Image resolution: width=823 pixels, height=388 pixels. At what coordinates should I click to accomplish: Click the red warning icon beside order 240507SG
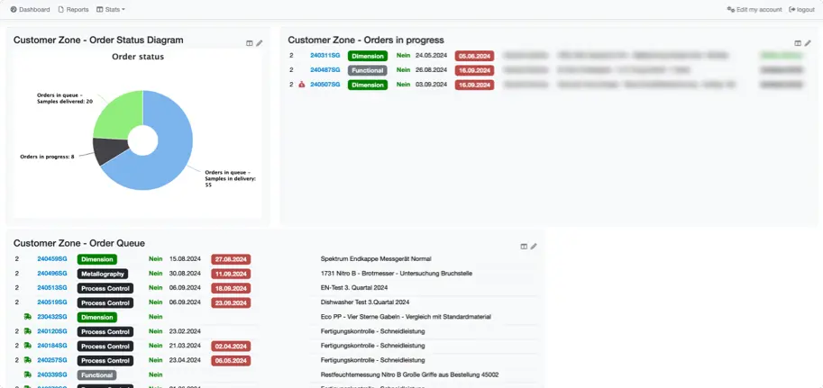303,85
